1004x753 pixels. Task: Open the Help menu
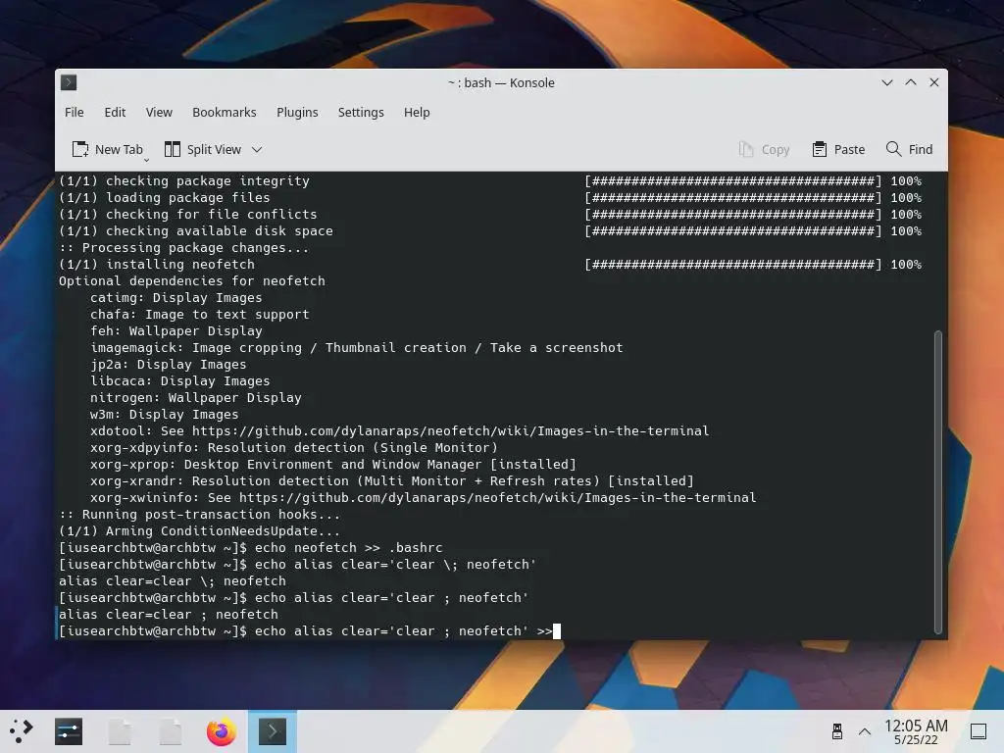417,112
